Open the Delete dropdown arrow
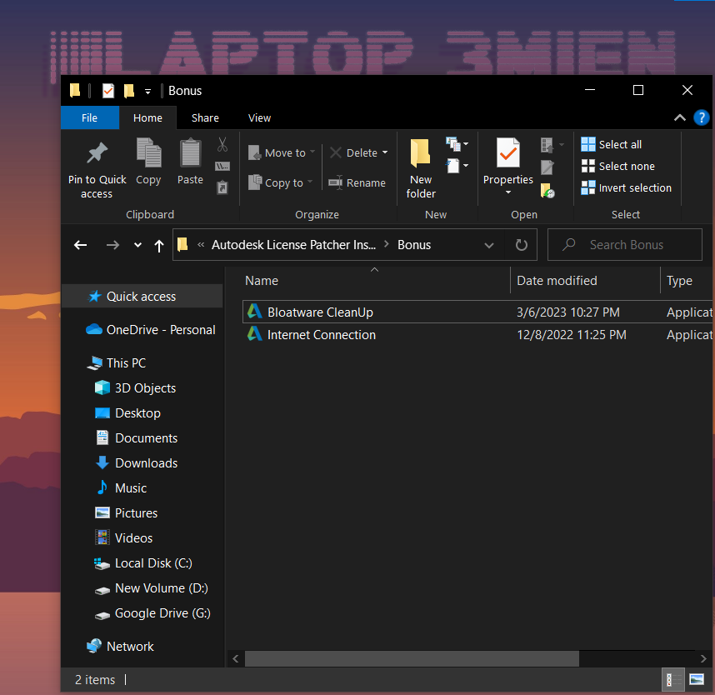This screenshot has width=715, height=695. [x=385, y=152]
